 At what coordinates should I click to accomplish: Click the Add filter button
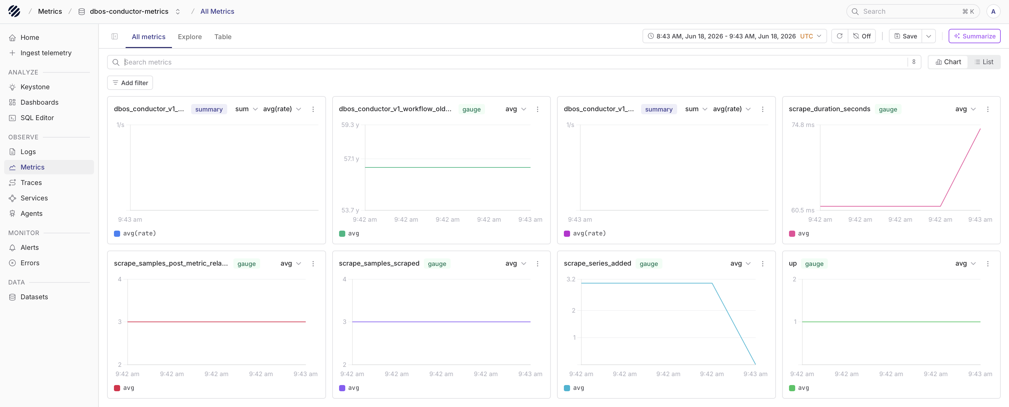pyautogui.click(x=130, y=83)
